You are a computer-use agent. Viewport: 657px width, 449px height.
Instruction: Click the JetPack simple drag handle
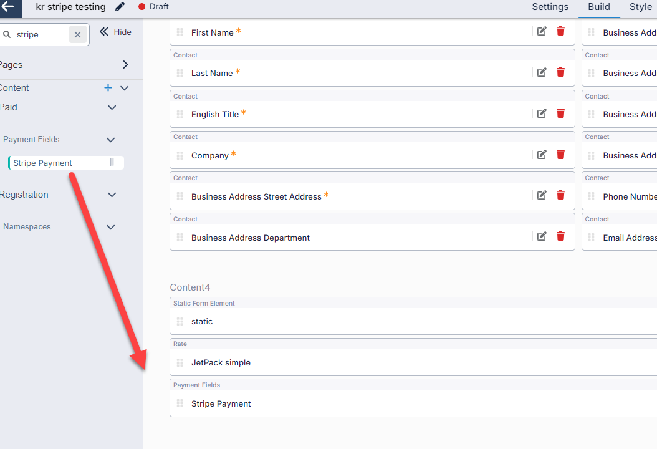[x=180, y=362]
